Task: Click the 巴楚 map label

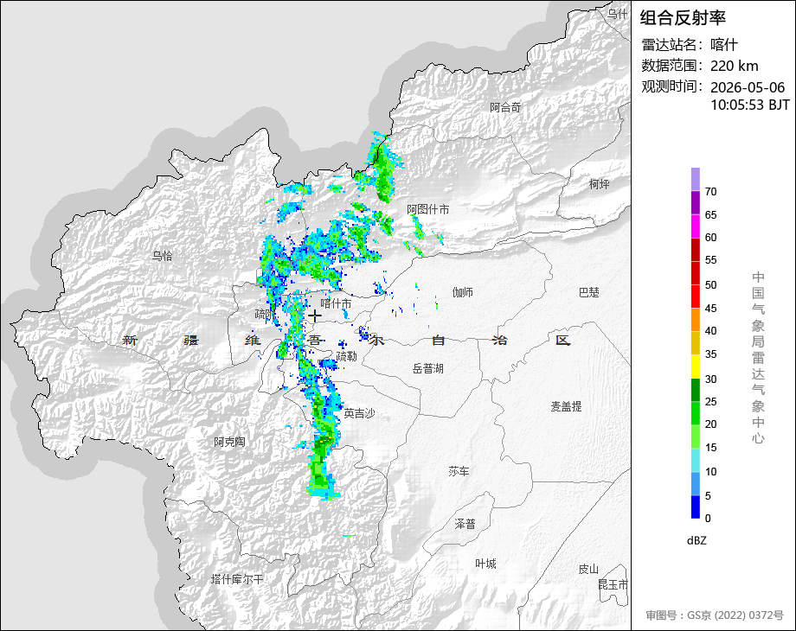Action: pos(589,293)
